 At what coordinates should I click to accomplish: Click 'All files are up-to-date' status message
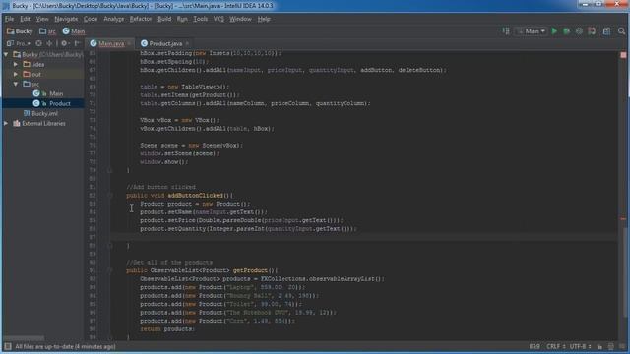[x=65, y=346]
